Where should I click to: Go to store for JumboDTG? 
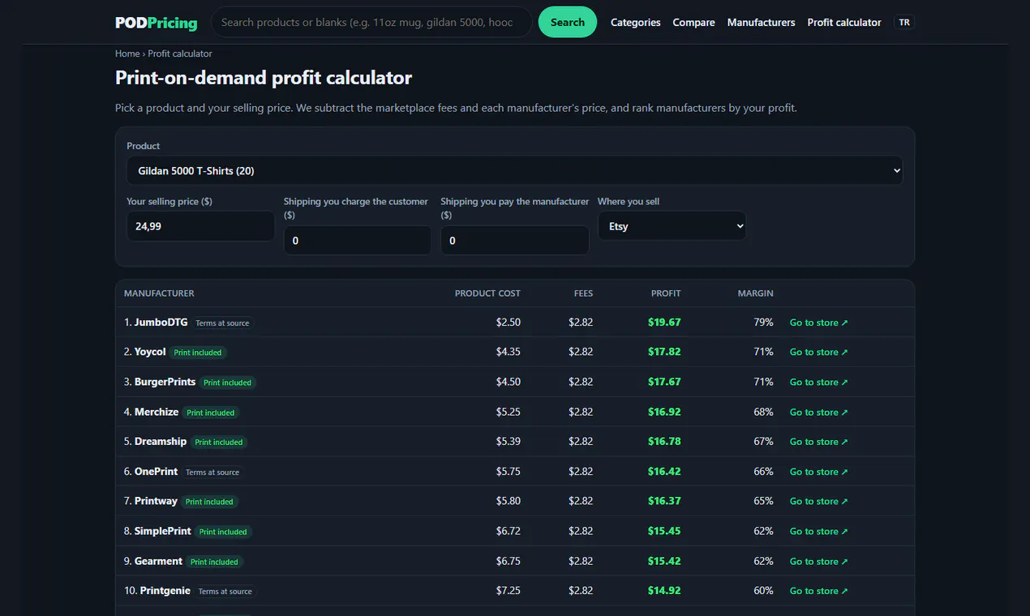[x=819, y=323]
